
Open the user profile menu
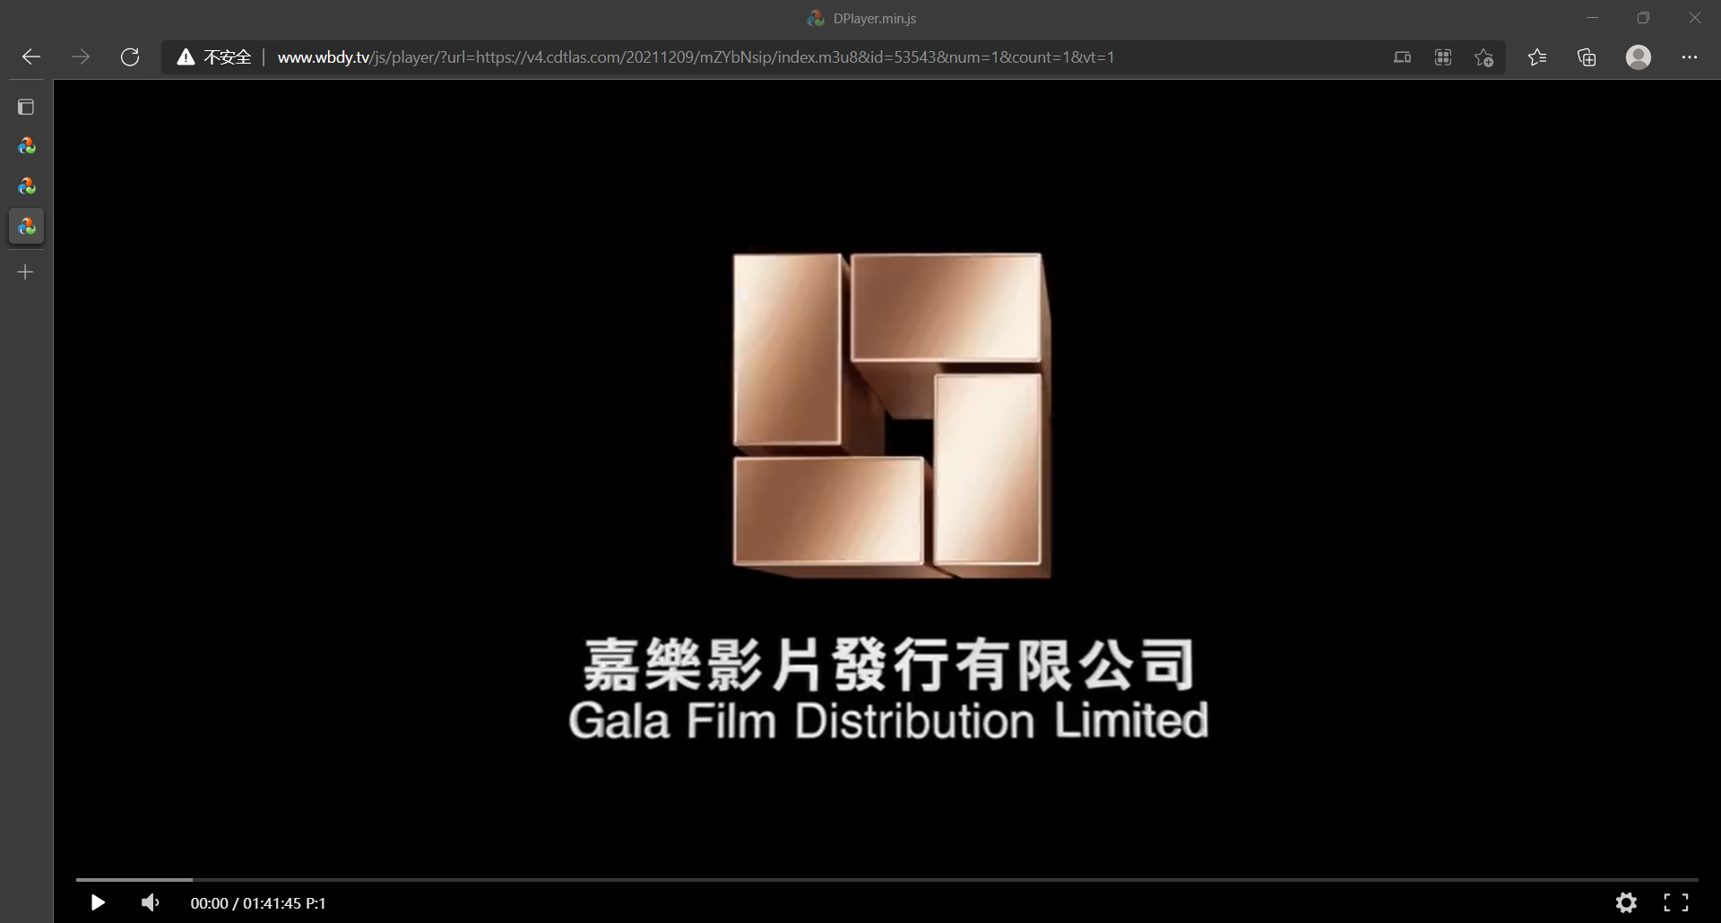click(x=1639, y=57)
